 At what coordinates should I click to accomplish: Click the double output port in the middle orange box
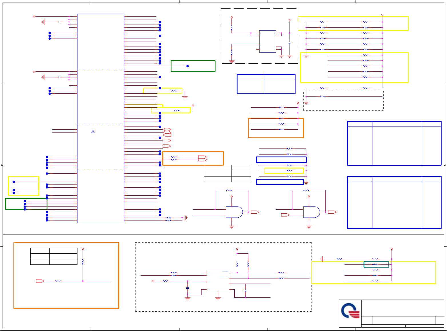click(x=203, y=158)
